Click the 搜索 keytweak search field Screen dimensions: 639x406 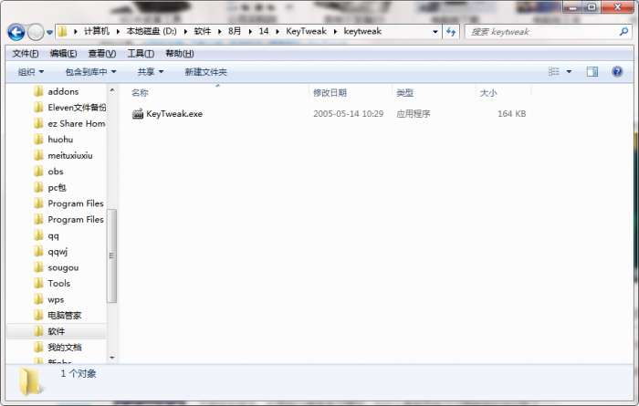(x=542, y=32)
